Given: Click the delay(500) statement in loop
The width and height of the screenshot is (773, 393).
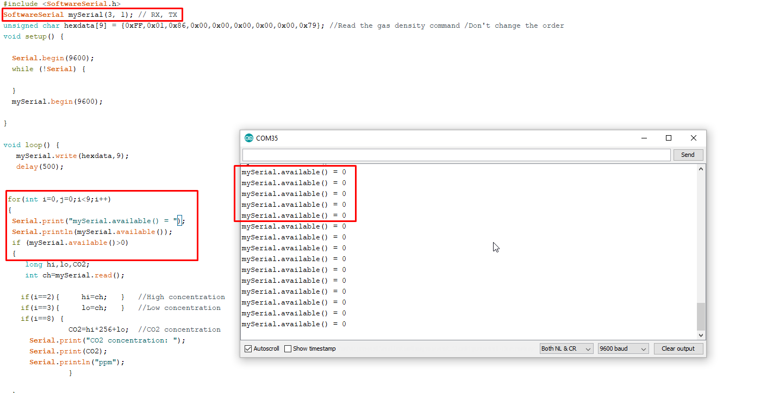Looking at the screenshot, I should coord(40,167).
